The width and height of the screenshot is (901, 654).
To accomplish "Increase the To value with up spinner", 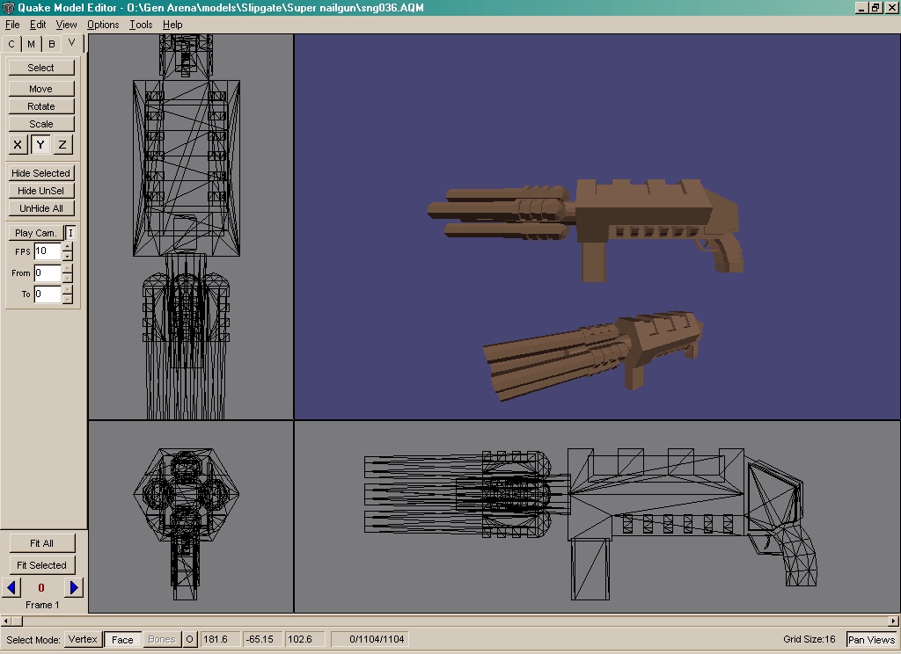I will pyautogui.click(x=67, y=290).
